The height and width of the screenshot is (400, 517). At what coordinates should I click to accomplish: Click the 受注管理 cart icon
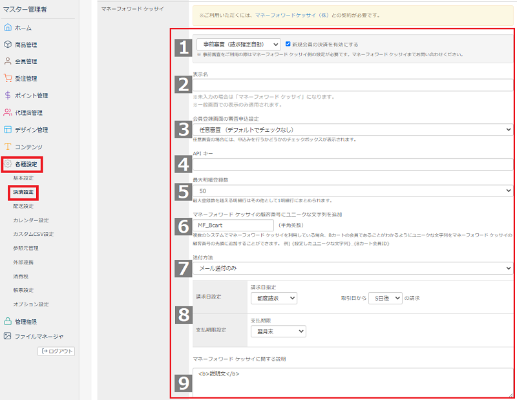click(x=8, y=78)
